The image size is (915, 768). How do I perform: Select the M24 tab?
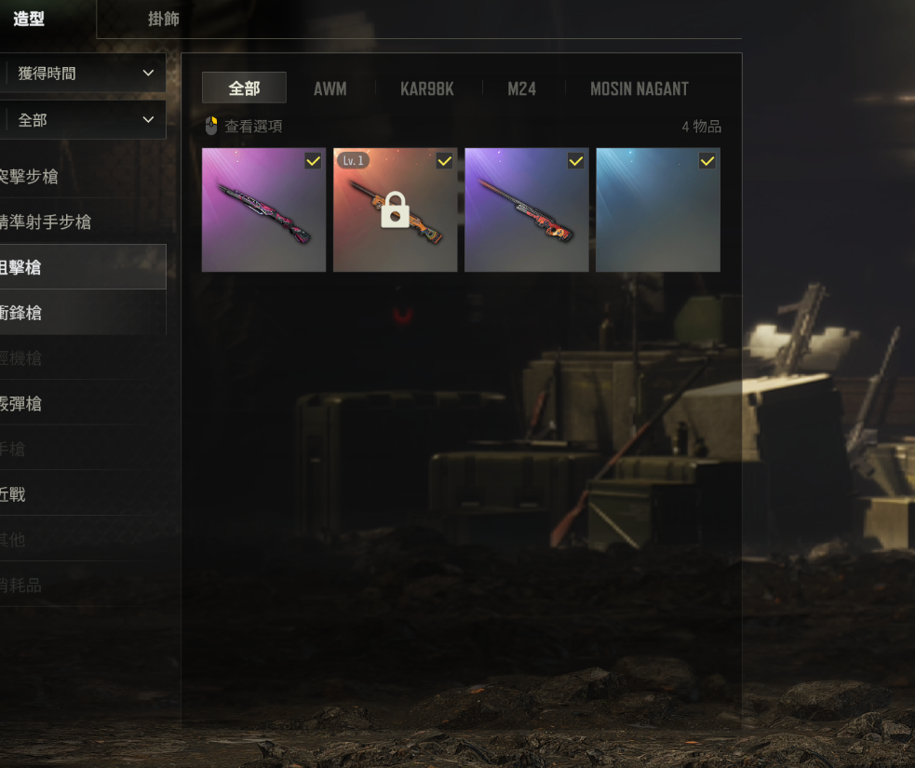pyautogui.click(x=522, y=88)
